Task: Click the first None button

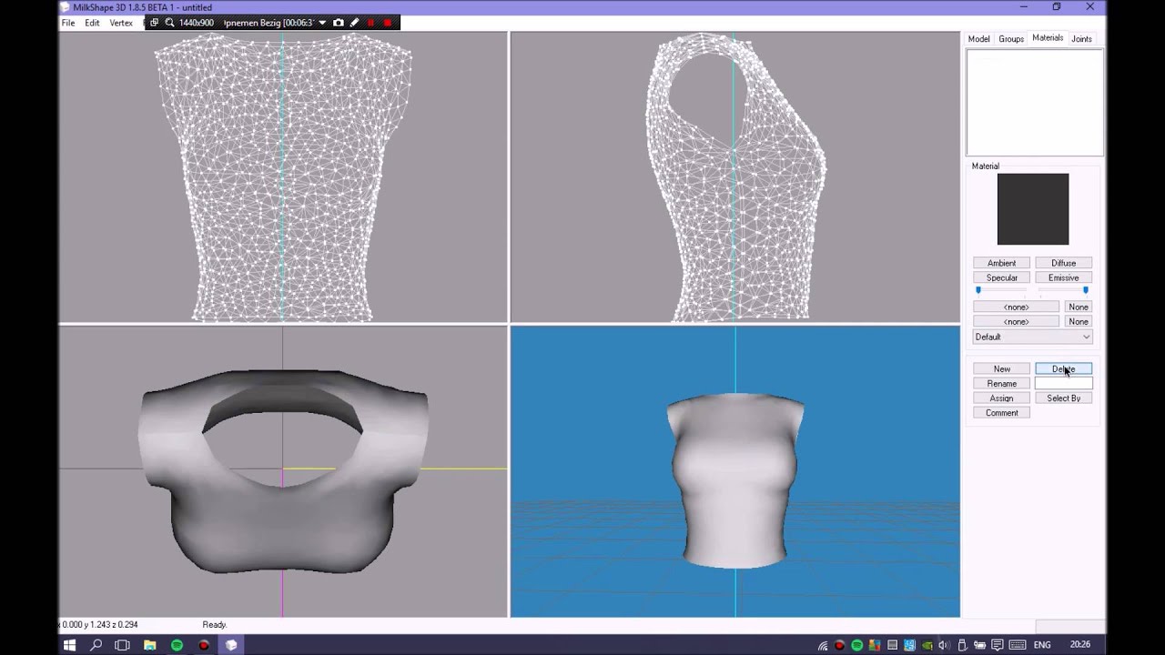Action: (1079, 307)
